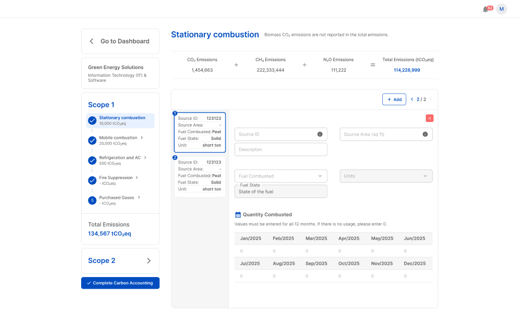Click the next page arrow
This screenshot has width=520, height=324.
[430, 100]
